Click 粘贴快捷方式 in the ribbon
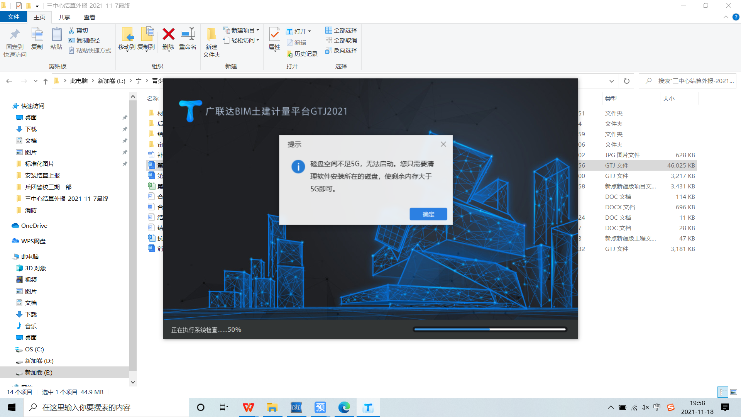The height and width of the screenshot is (417, 741). (x=90, y=50)
